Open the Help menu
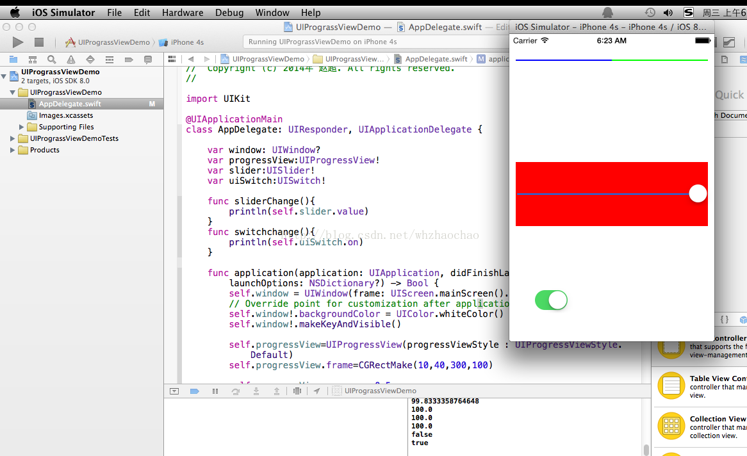Viewport: 747px width, 456px height. click(311, 13)
